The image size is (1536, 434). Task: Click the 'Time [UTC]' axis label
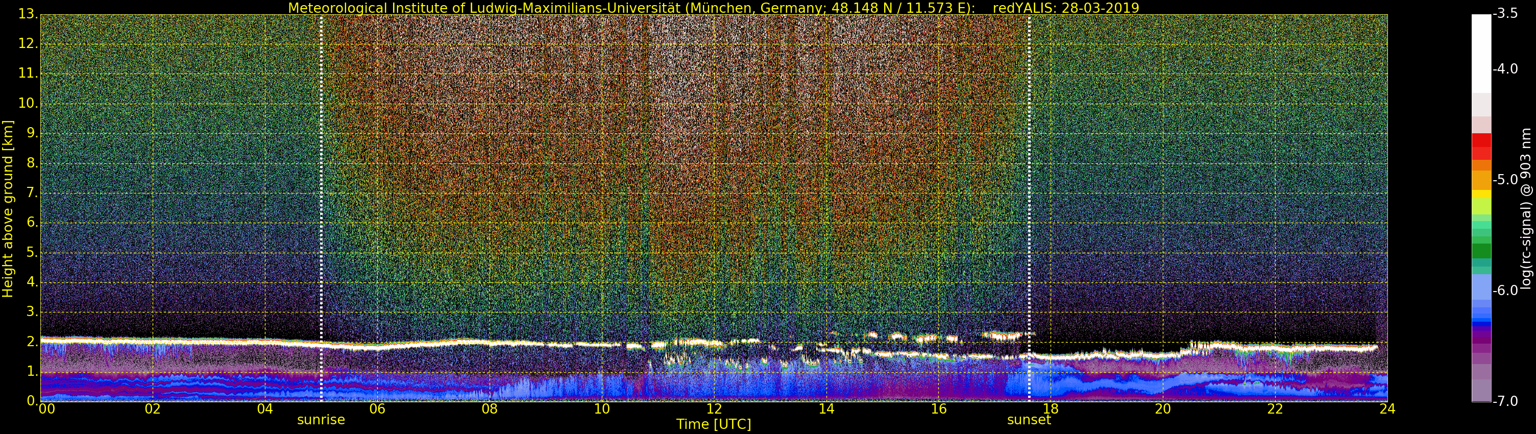(x=713, y=424)
